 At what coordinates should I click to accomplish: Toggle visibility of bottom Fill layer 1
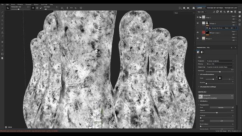[197, 38]
